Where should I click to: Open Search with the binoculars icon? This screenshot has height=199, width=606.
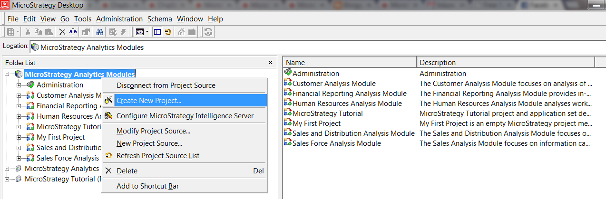pyautogui.click(x=100, y=32)
